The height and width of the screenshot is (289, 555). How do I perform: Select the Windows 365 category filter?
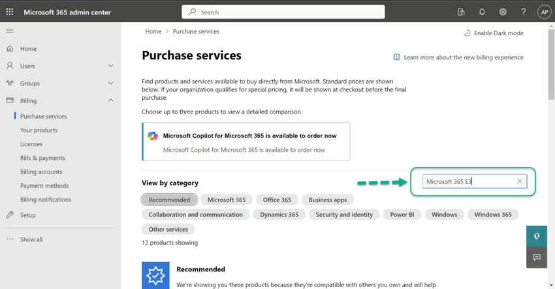[x=493, y=215]
